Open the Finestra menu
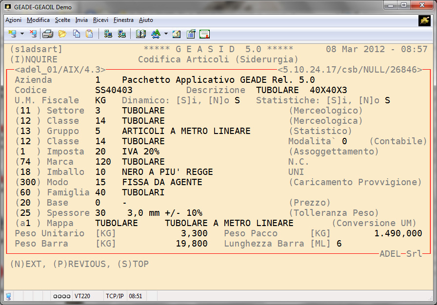This screenshot has height=305, width=437. (x=123, y=20)
